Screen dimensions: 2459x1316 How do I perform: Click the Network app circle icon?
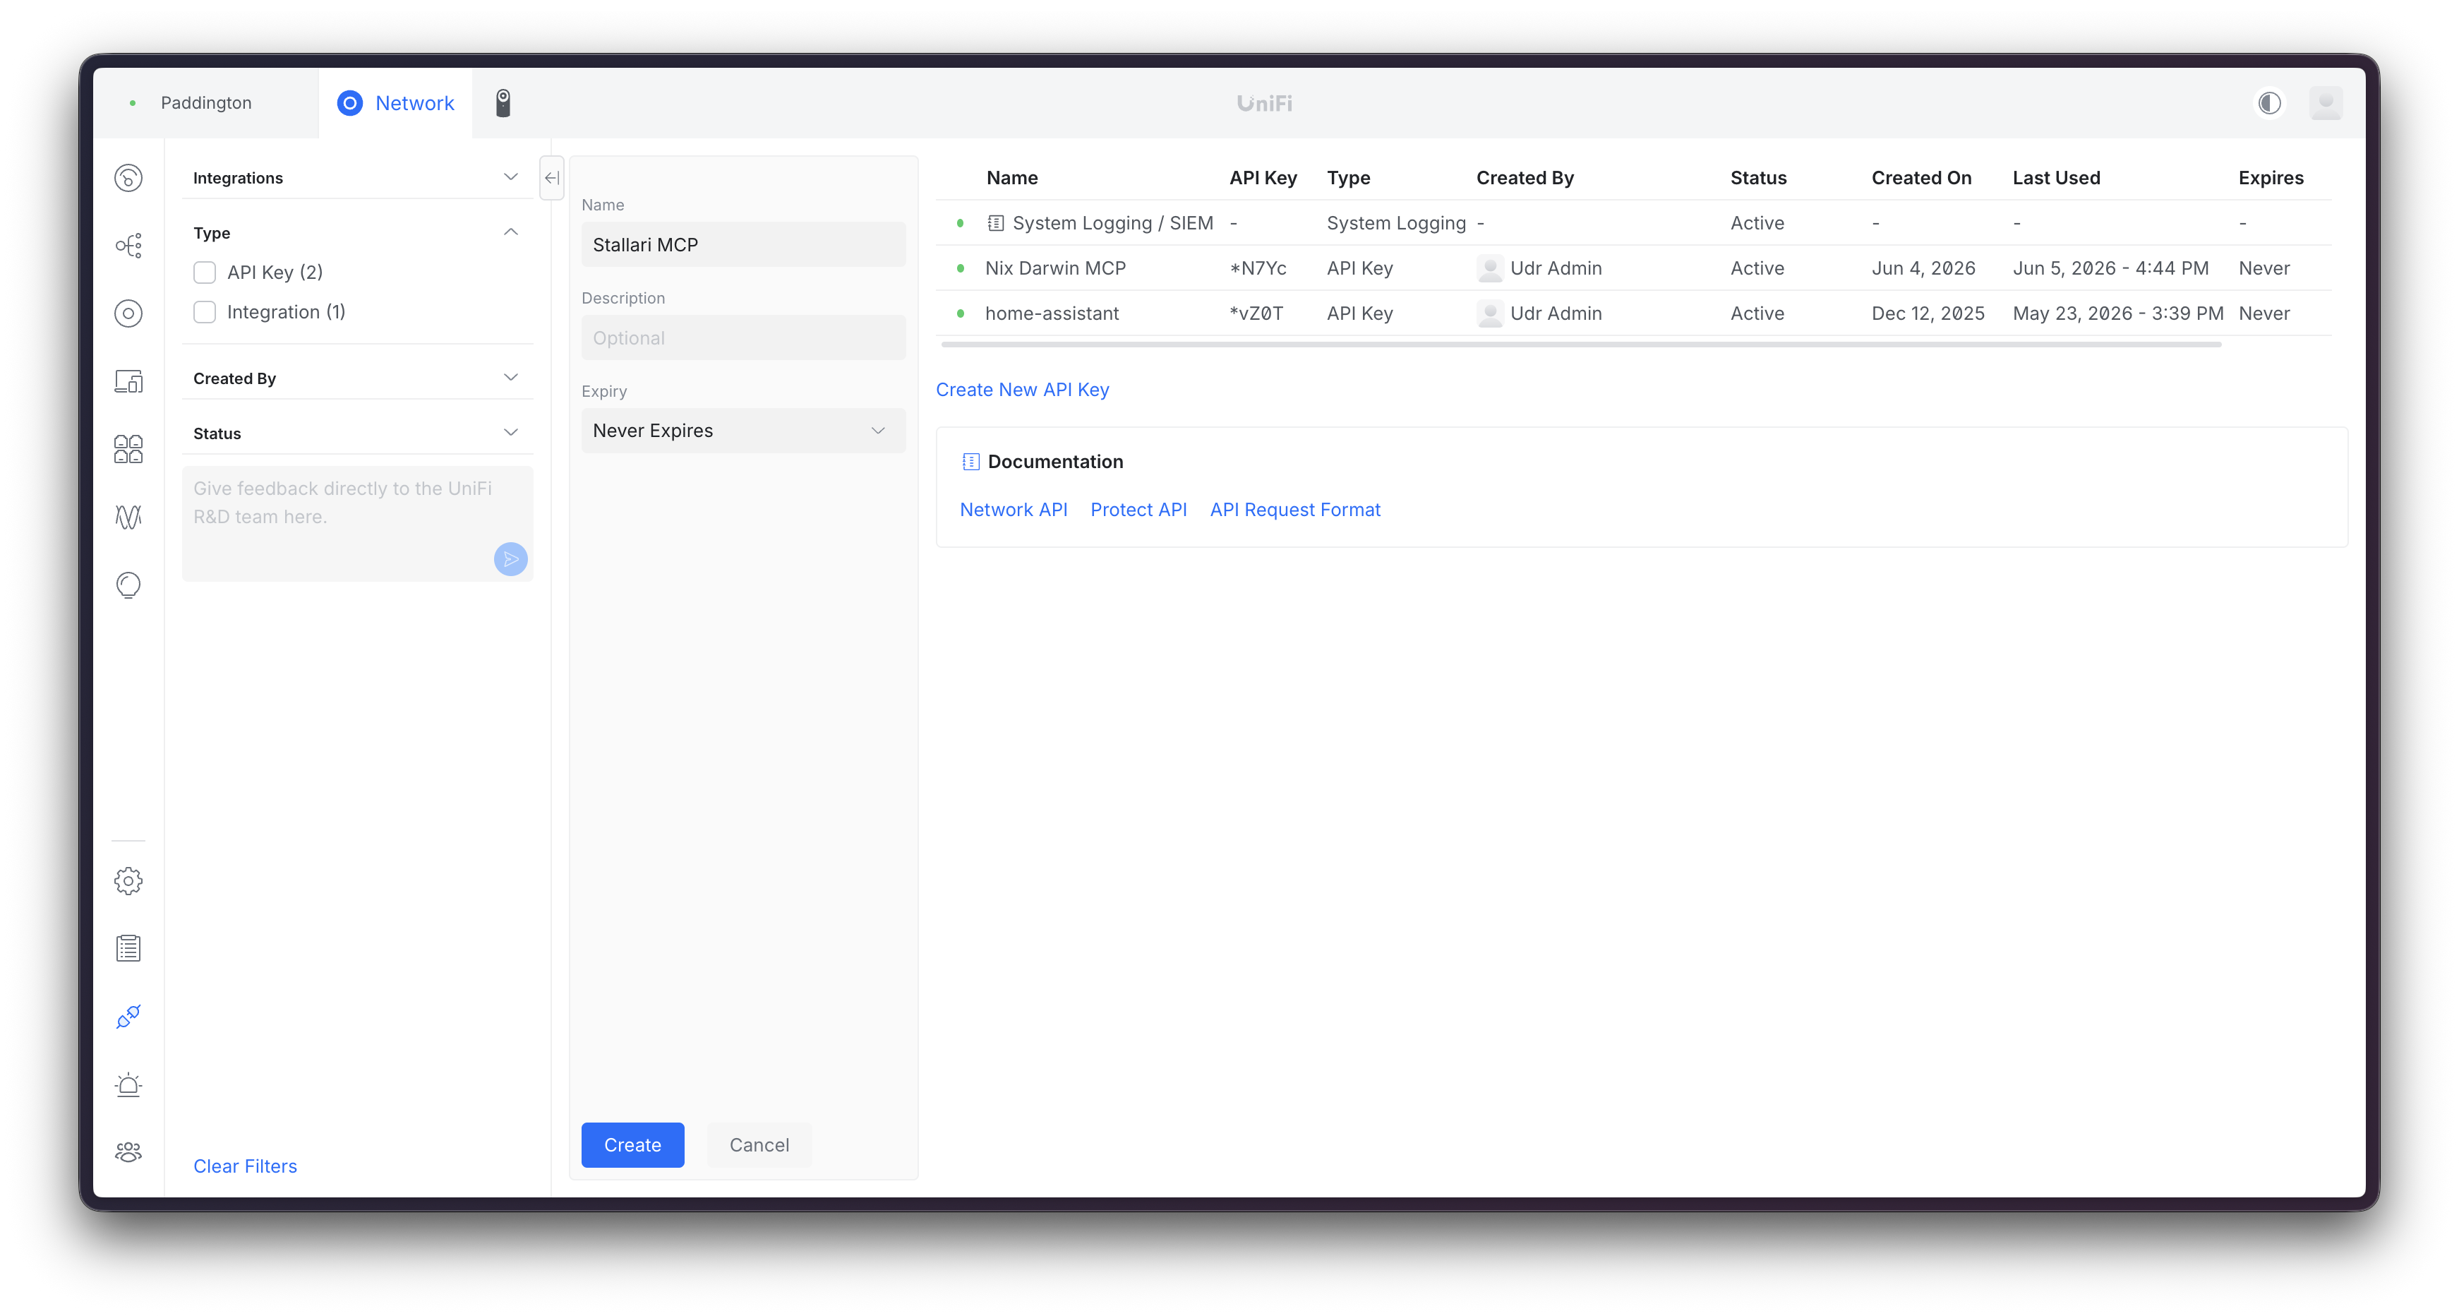click(350, 103)
